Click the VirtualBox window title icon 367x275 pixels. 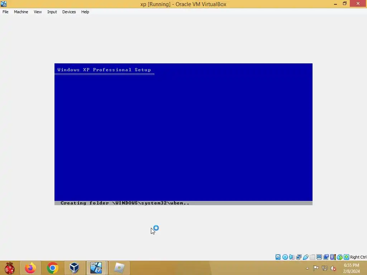coord(4,4)
